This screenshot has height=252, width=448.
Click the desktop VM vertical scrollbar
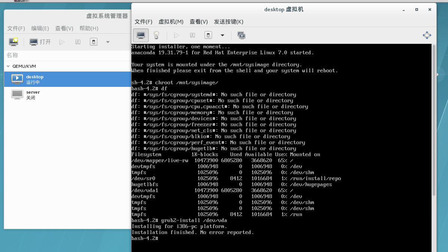coord(434,120)
